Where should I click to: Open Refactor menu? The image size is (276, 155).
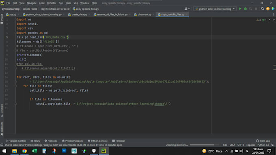[x=52, y=3]
